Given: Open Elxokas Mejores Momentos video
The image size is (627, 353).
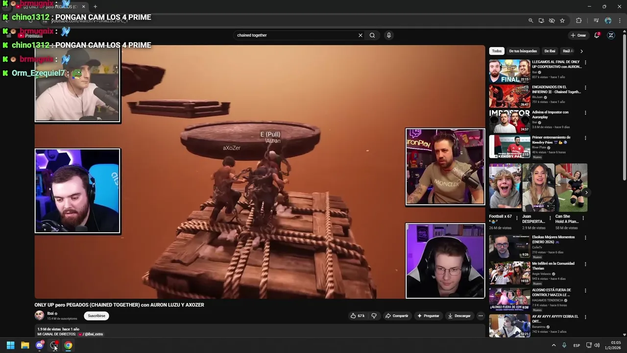Looking at the screenshot, I should pyautogui.click(x=509, y=246).
